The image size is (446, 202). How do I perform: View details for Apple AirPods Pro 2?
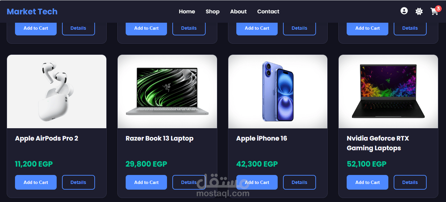(78, 182)
